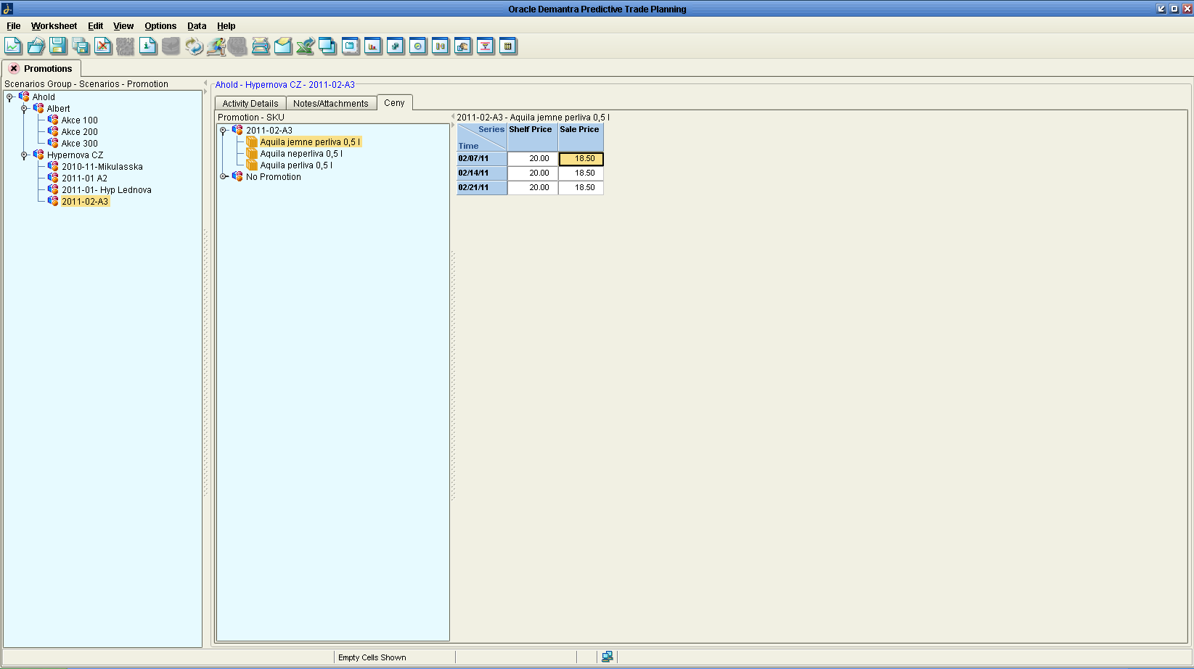Switch to the Notes/Attachments tab
The image size is (1194, 669).
tap(331, 103)
